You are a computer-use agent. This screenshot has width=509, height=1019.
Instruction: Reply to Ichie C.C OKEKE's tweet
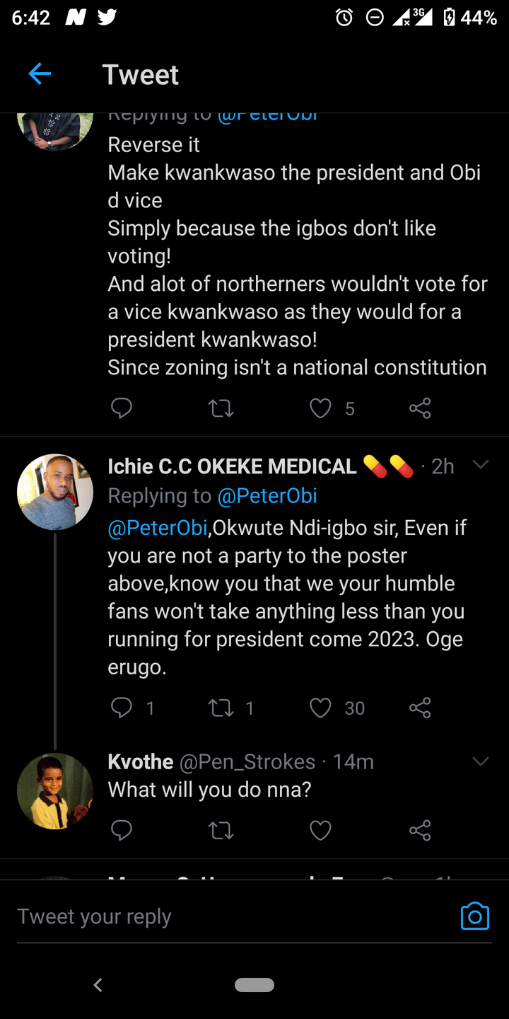coord(122,708)
